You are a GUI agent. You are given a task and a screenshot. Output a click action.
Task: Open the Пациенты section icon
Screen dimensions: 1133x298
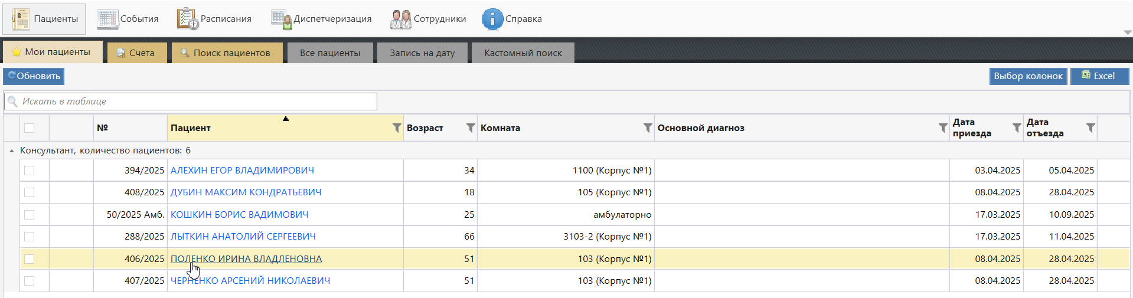[x=21, y=19]
